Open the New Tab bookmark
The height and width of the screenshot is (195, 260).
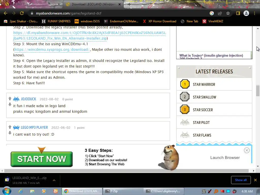pyautogui.click(x=189, y=21)
